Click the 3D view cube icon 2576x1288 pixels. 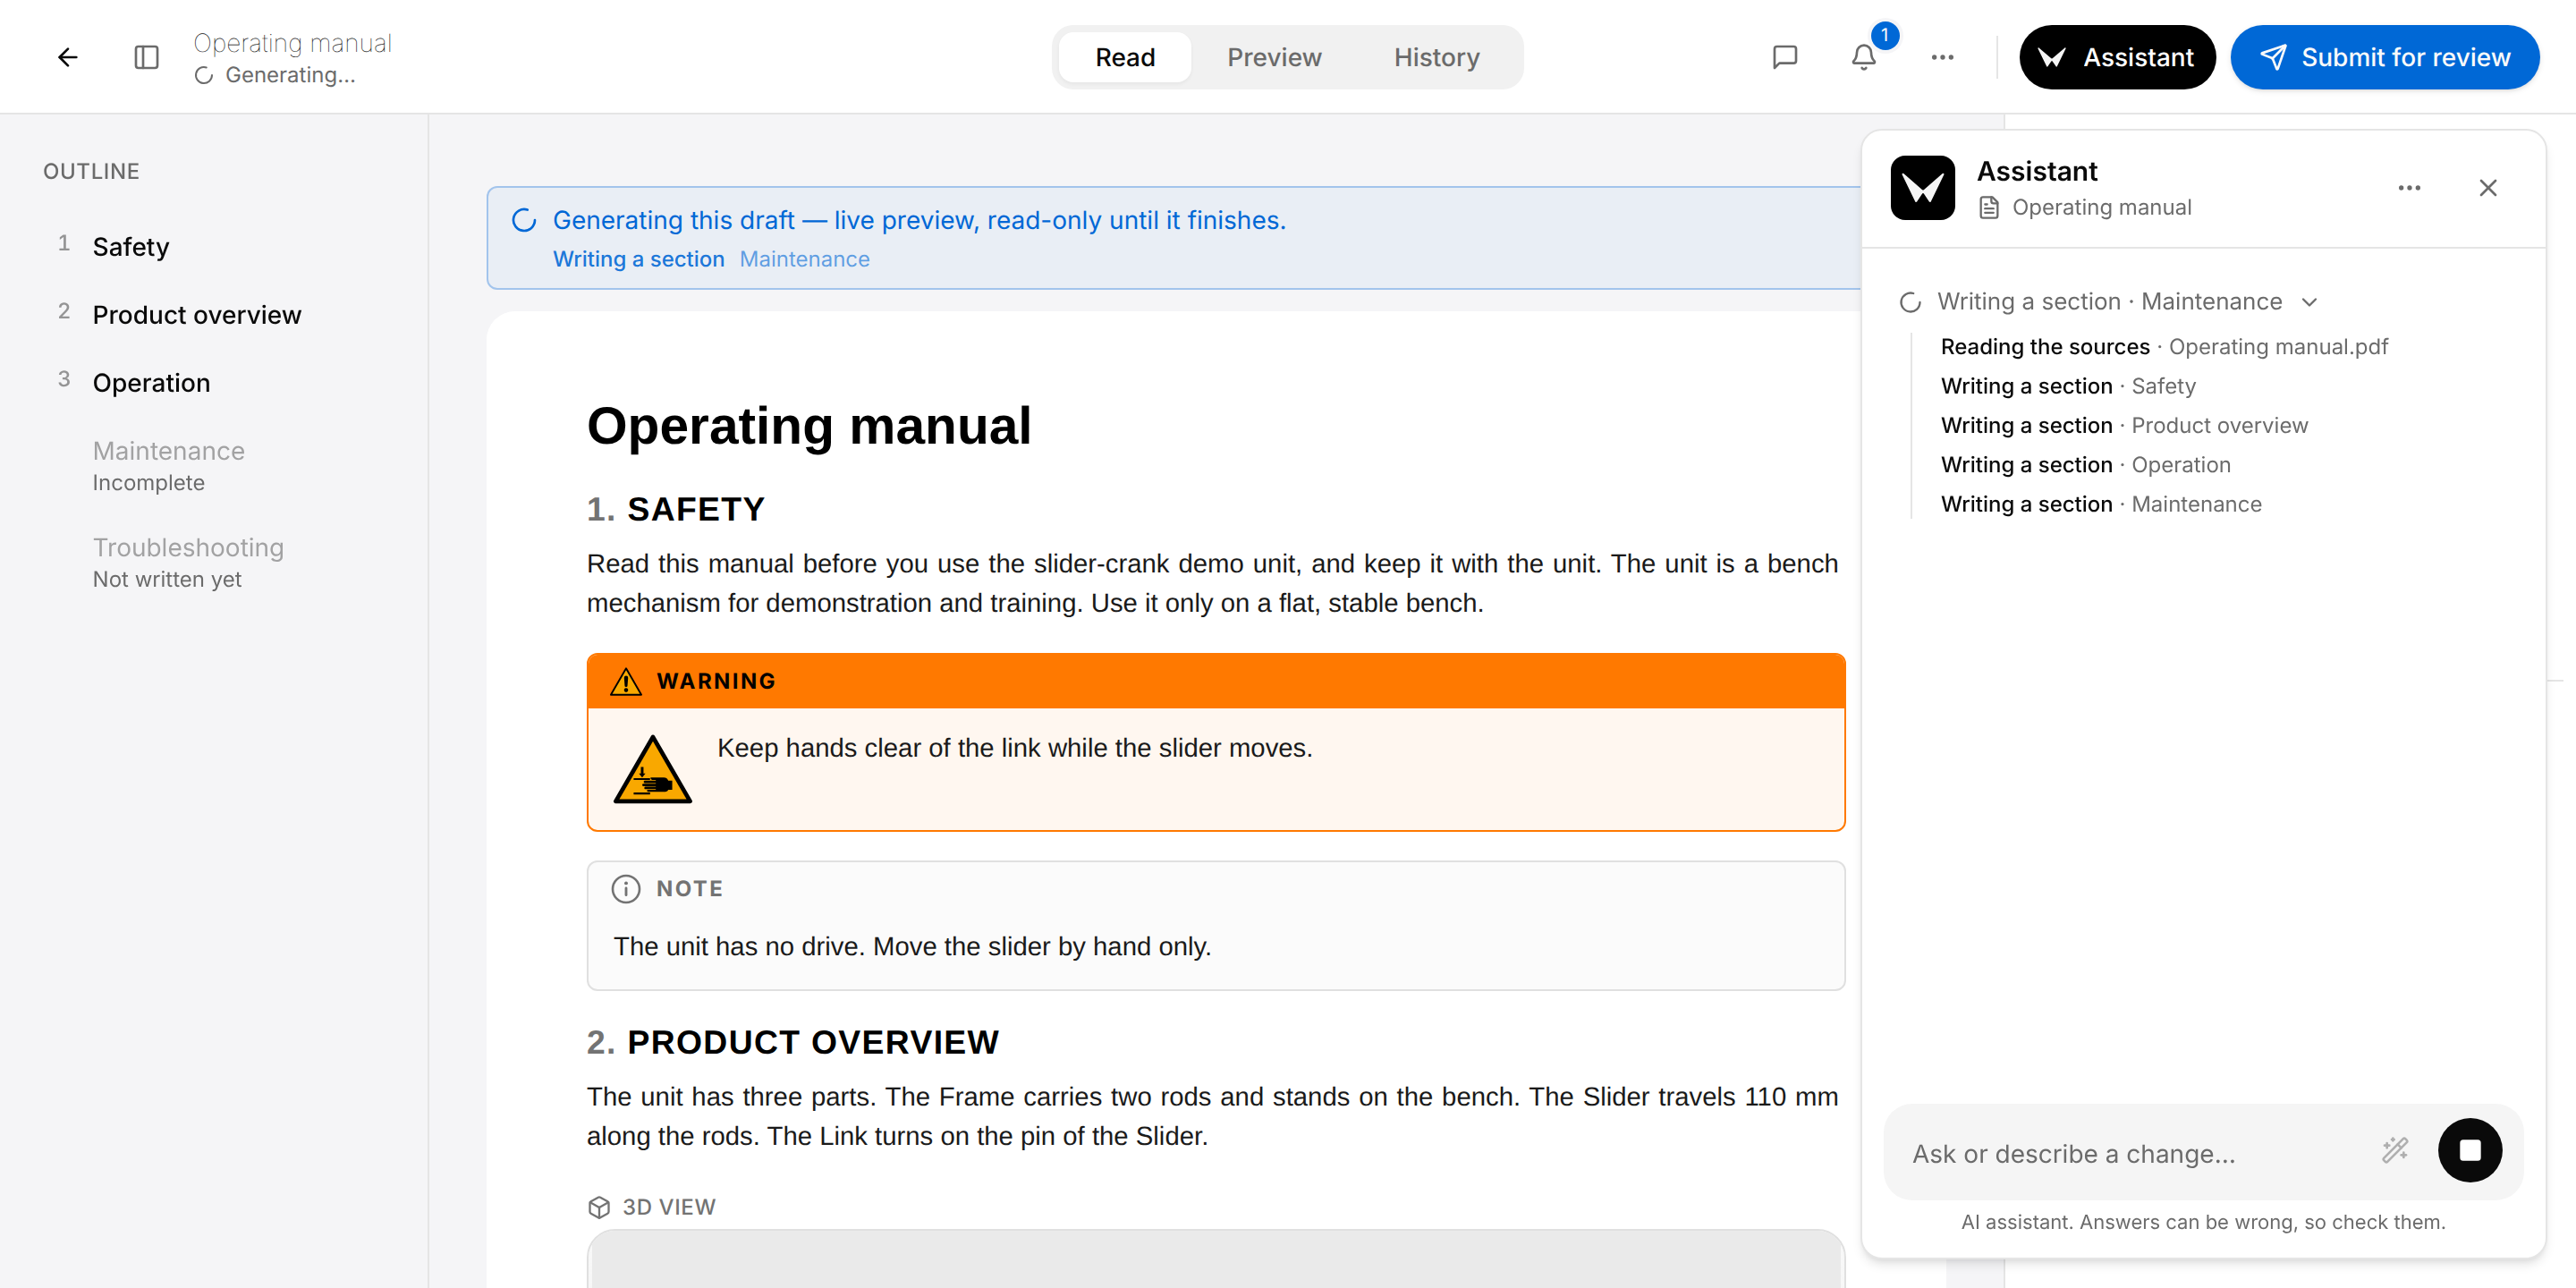(x=599, y=1207)
